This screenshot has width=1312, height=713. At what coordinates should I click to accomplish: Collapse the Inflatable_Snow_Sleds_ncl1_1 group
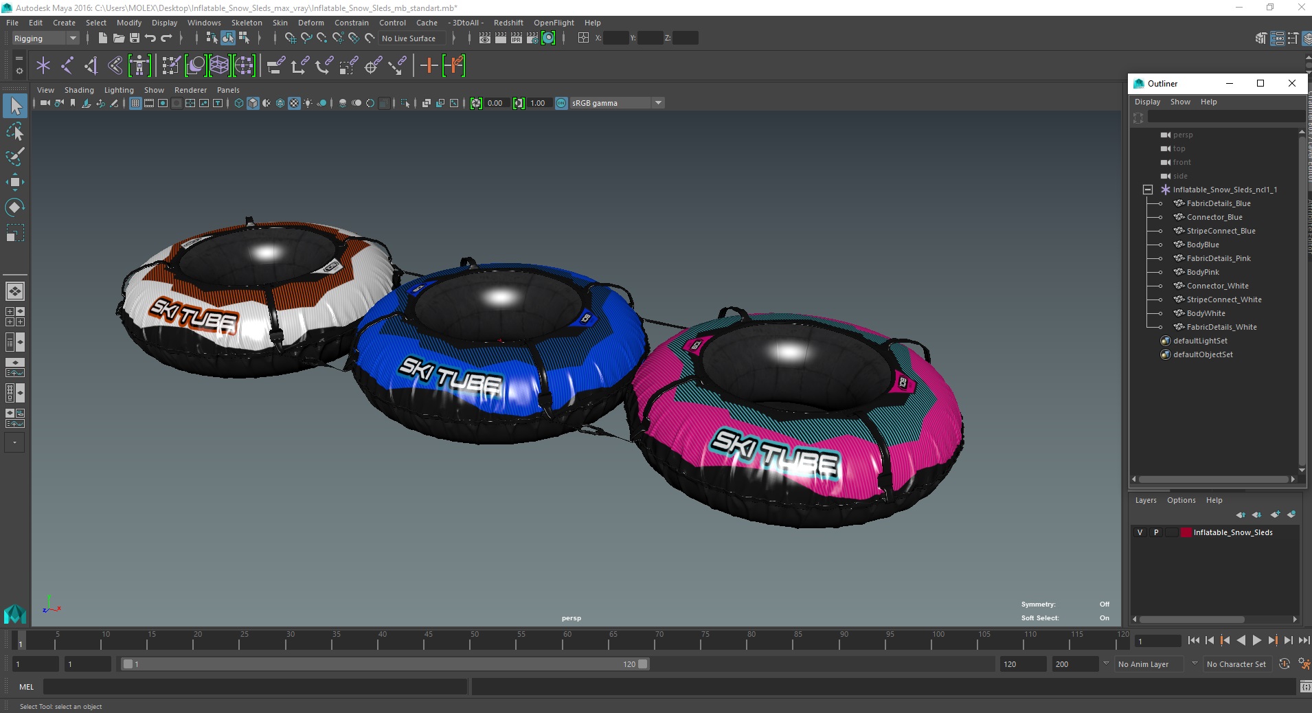[x=1147, y=190]
